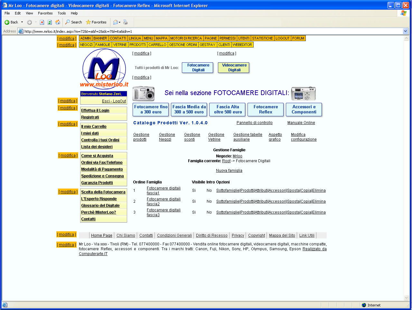Click modifica next to Benvenuto login box

68,101
